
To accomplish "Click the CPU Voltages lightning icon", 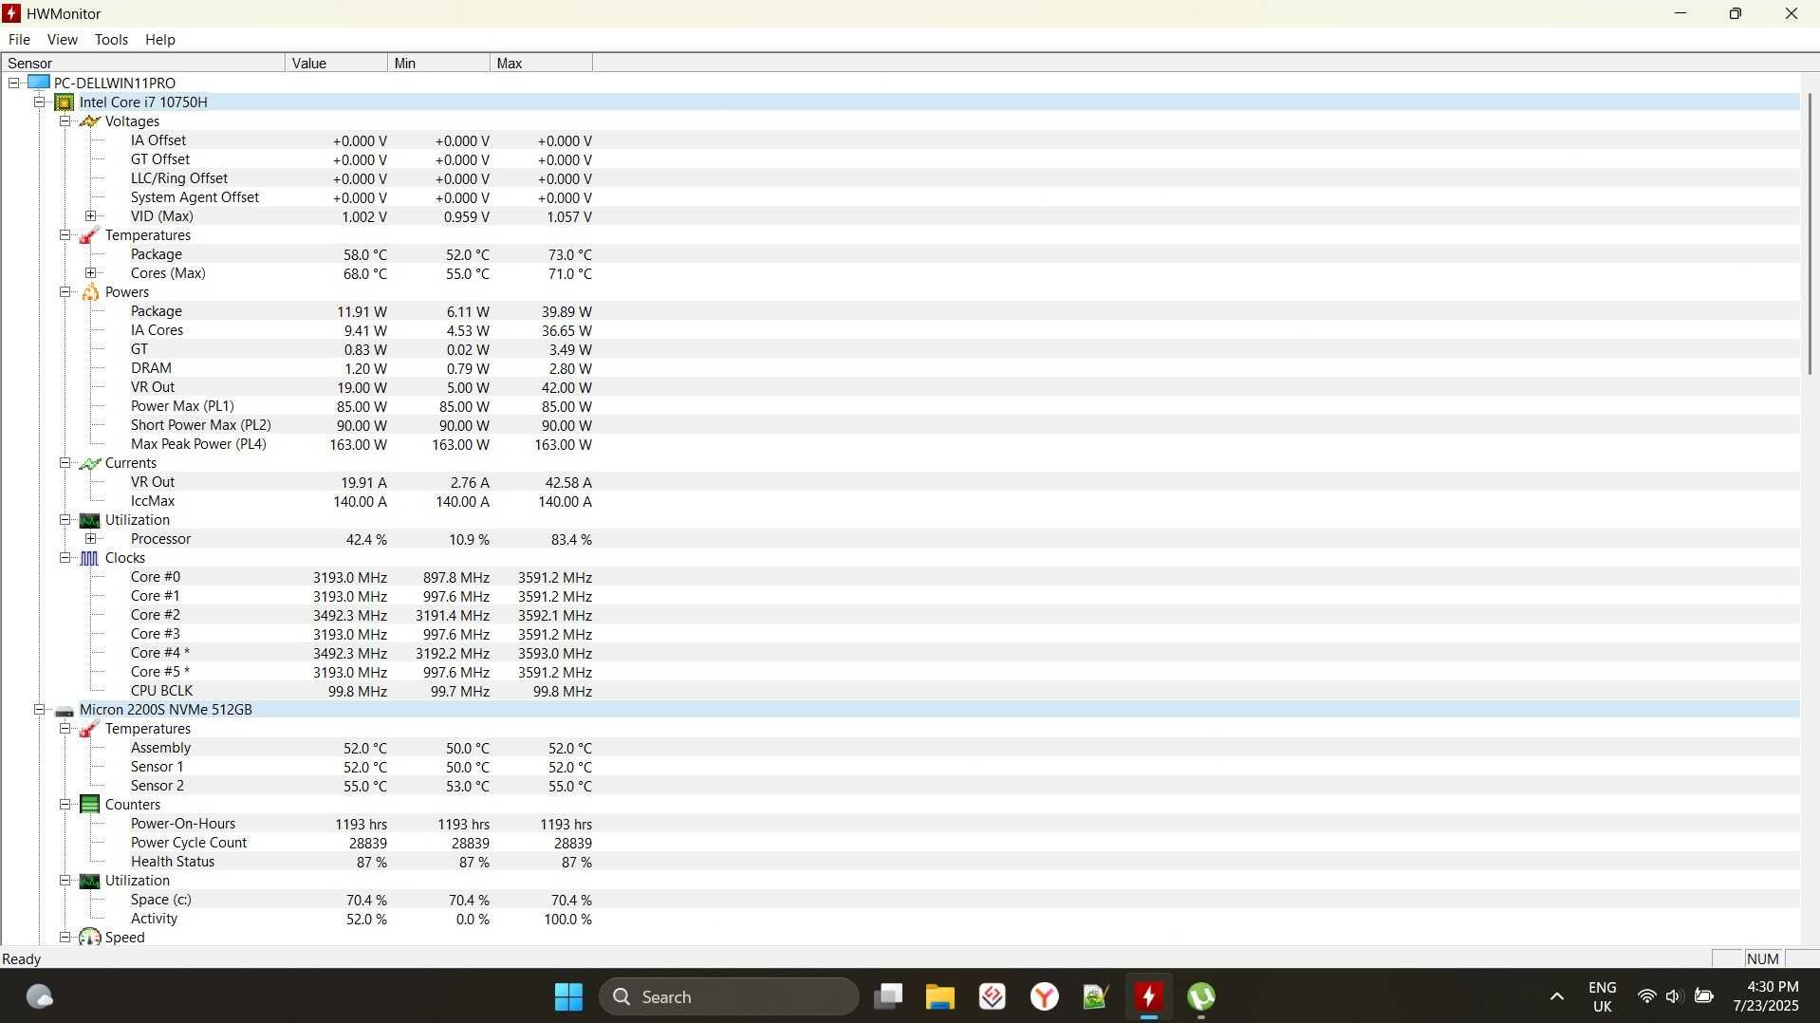I will 90,121.
